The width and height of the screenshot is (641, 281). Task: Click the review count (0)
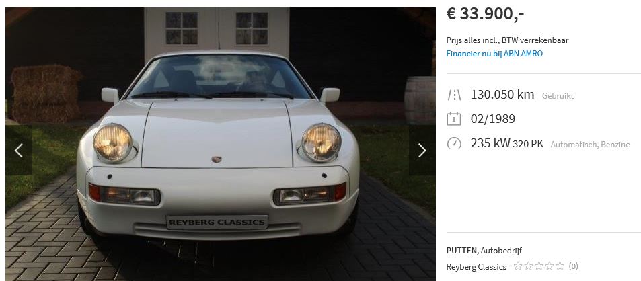[574, 266]
